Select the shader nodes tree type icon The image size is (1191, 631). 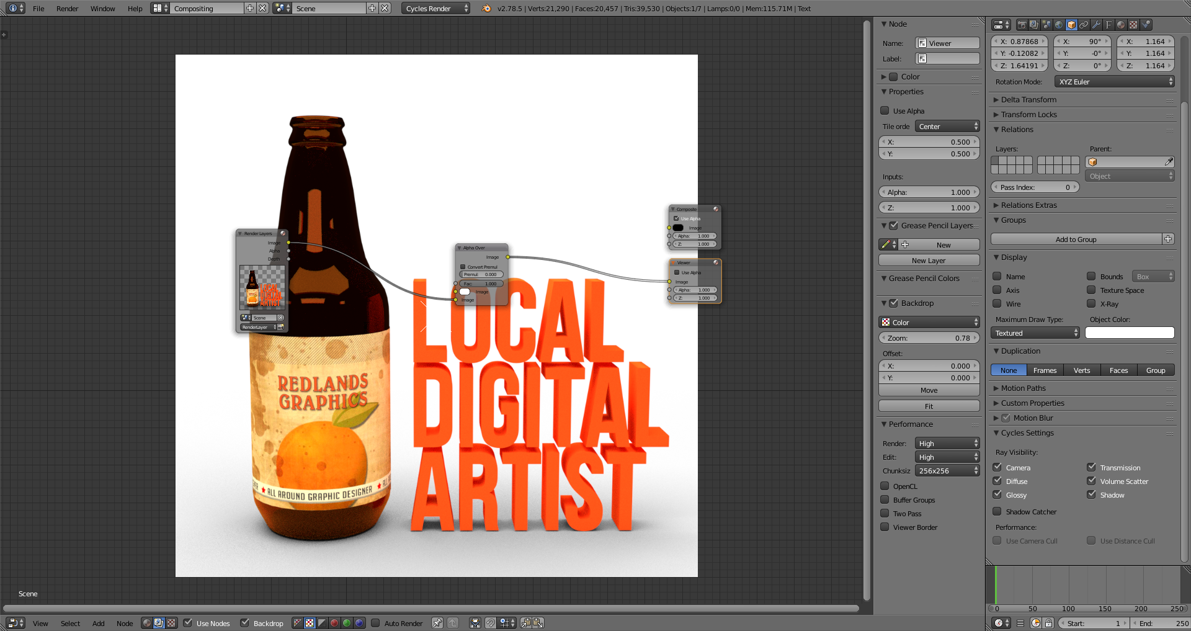click(147, 623)
